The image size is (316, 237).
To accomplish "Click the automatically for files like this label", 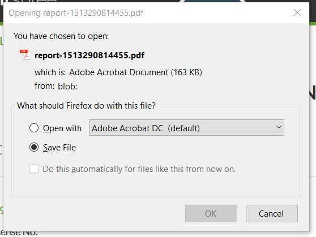I will (139, 169).
